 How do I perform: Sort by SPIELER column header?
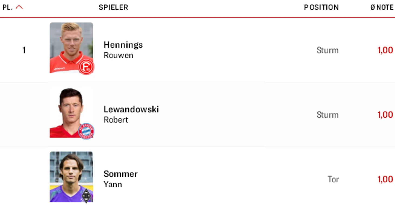(113, 7)
